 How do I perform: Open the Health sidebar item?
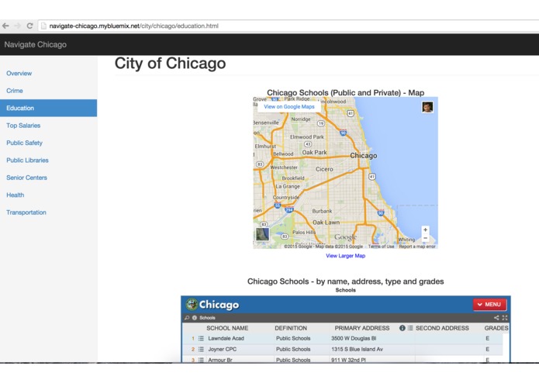pyautogui.click(x=16, y=195)
